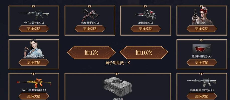Screen dimensions: 230x100
Task: Click 更换奖励 under 兰 character
Action: pyautogui.click(x=34, y=62)
